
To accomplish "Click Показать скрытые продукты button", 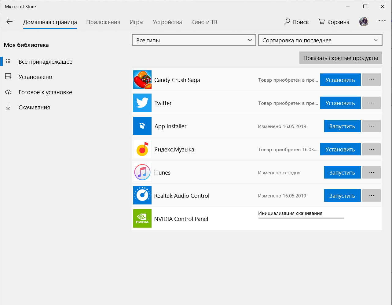I will pos(341,58).
